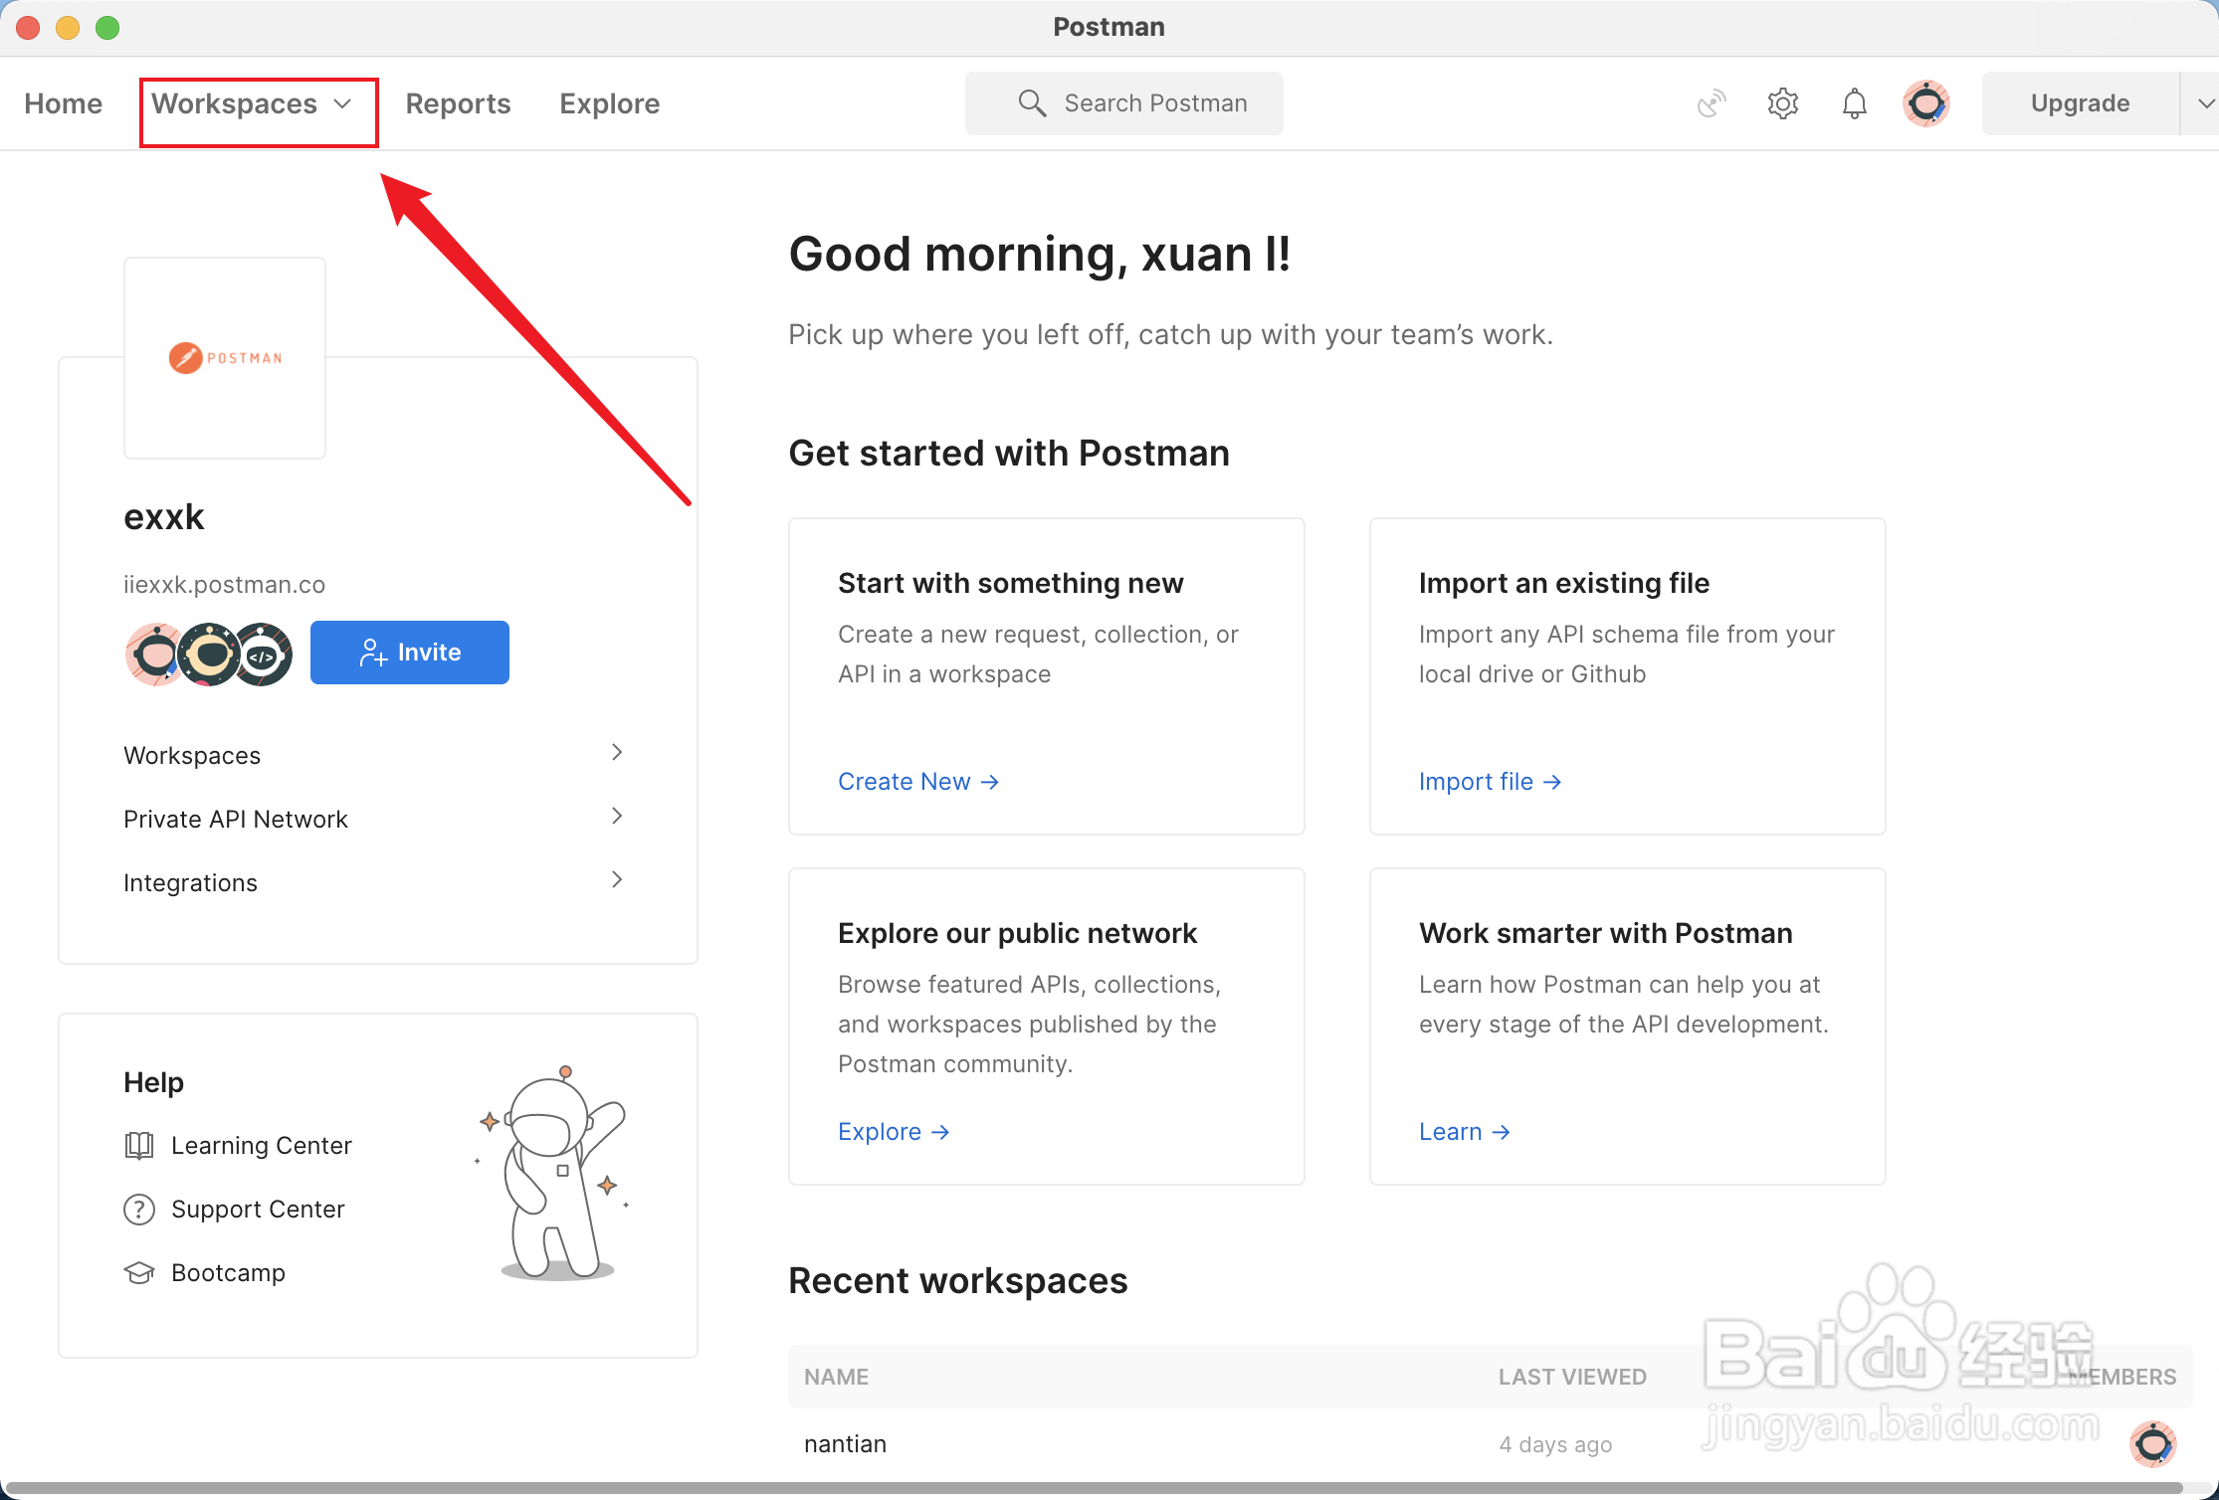Click the blue Invite button
The height and width of the screenshot is (1500, 2219).
pos(409,653)
